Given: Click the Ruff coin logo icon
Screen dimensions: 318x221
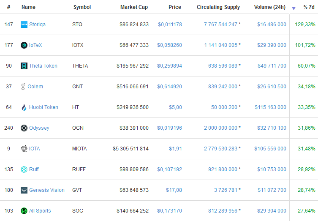Looking at the screenshot, I should click(x=24, y=169).
